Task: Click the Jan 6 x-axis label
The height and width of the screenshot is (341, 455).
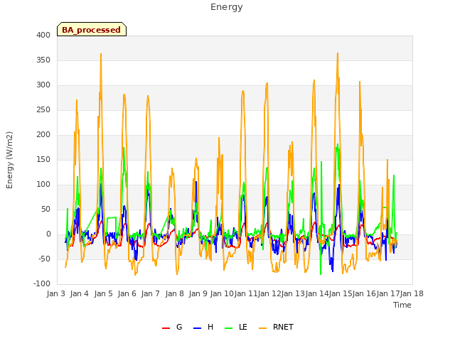Action: pyautogui.click(x=127, y=293)
